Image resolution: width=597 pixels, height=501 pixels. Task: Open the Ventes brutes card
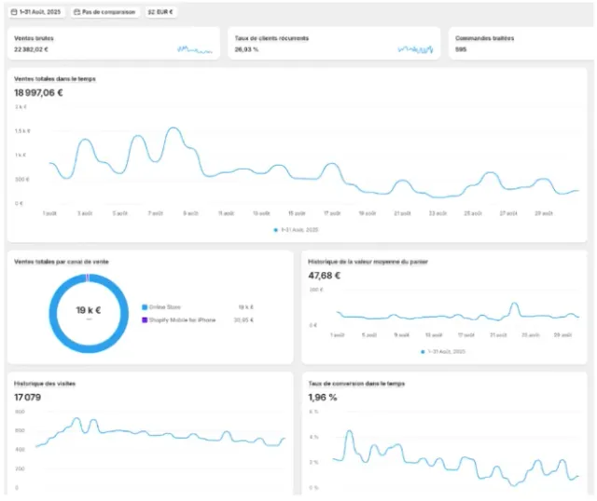tap(114, 44)
